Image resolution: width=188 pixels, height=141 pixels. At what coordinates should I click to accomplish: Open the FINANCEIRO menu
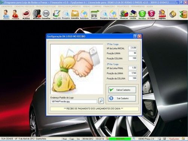[109, 6]
